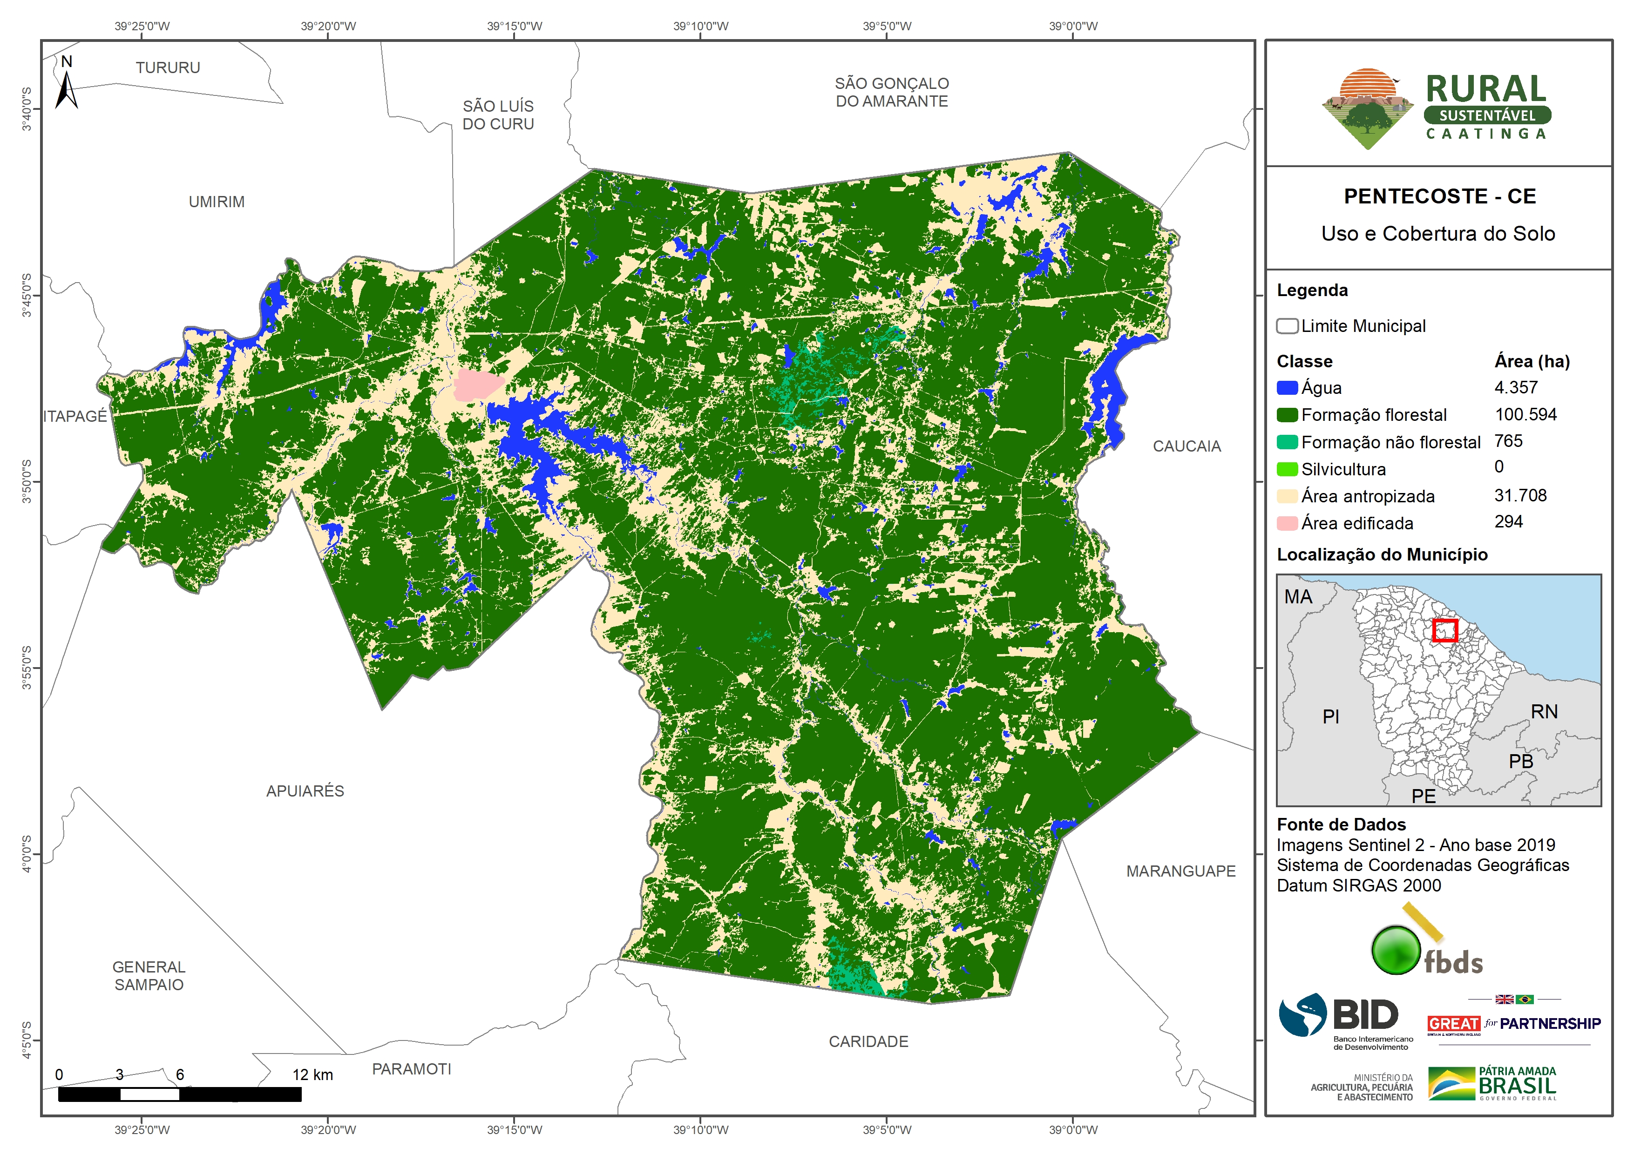1634x1155 pixels.
Task: Click the pink Área edificada swatch
Action: [1287, 523]
